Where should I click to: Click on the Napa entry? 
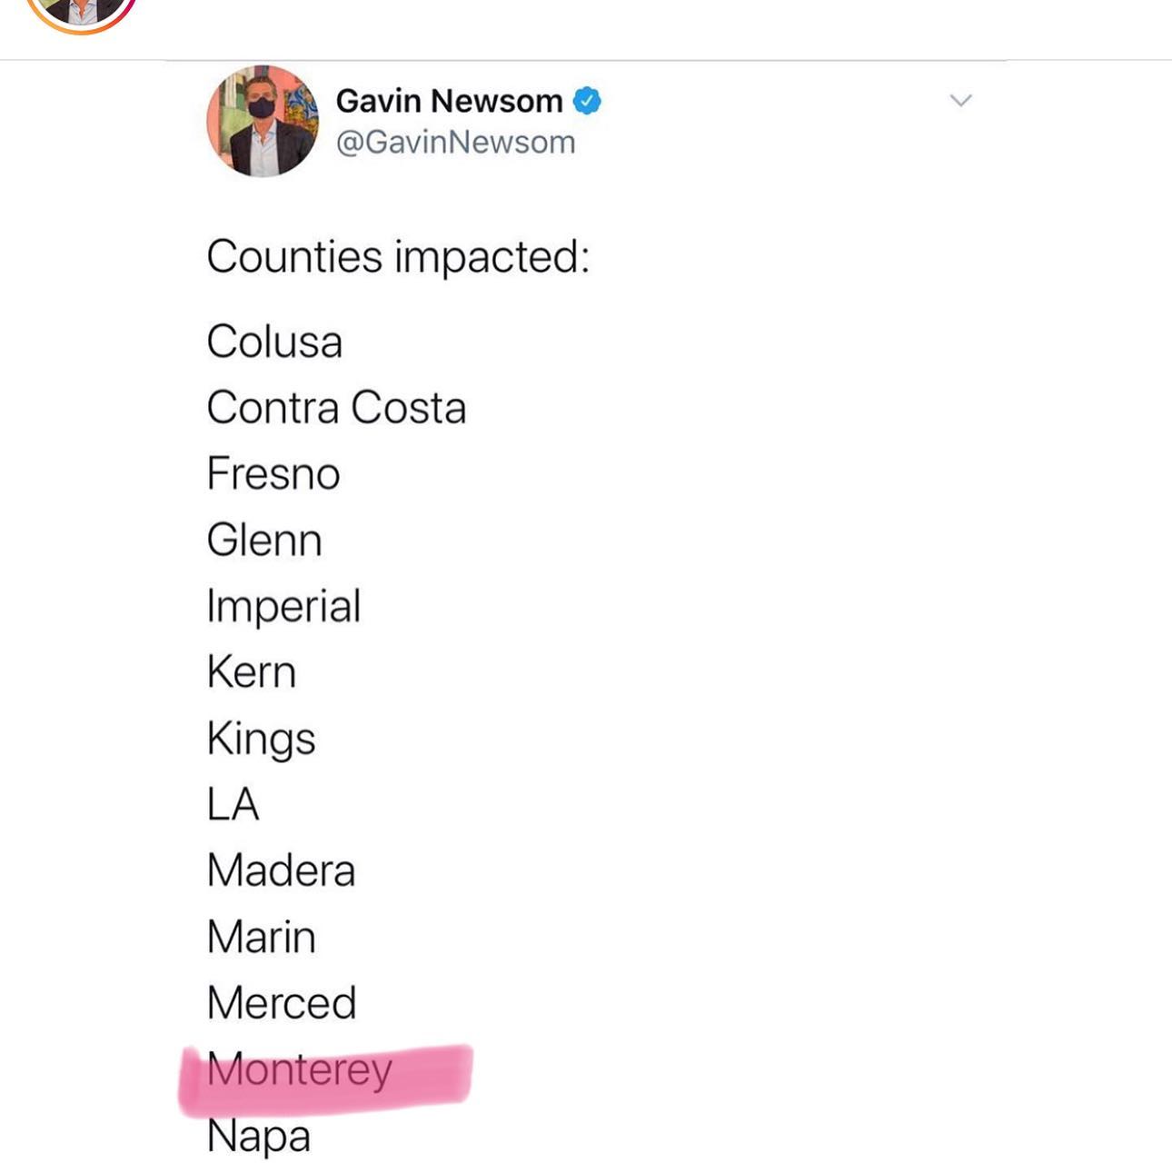click(258, 1136)
